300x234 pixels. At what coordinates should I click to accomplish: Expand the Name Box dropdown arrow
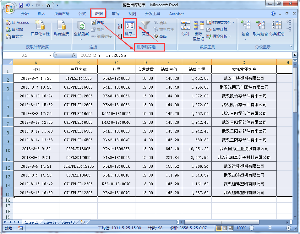pyautogui.click(x=50, y=55)
